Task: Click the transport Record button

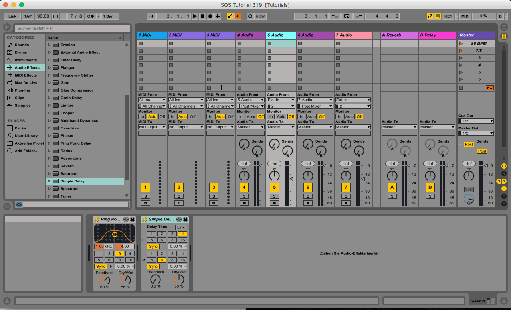Action: 210,16
